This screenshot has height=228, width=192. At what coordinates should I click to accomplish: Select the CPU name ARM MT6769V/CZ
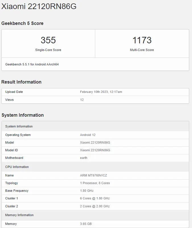[x=94, y=175]
